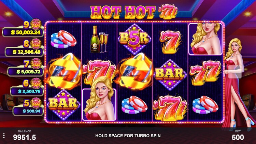
Task: Click the $5,009.72 seven-sevens jackpot
Action: [26, 72]
